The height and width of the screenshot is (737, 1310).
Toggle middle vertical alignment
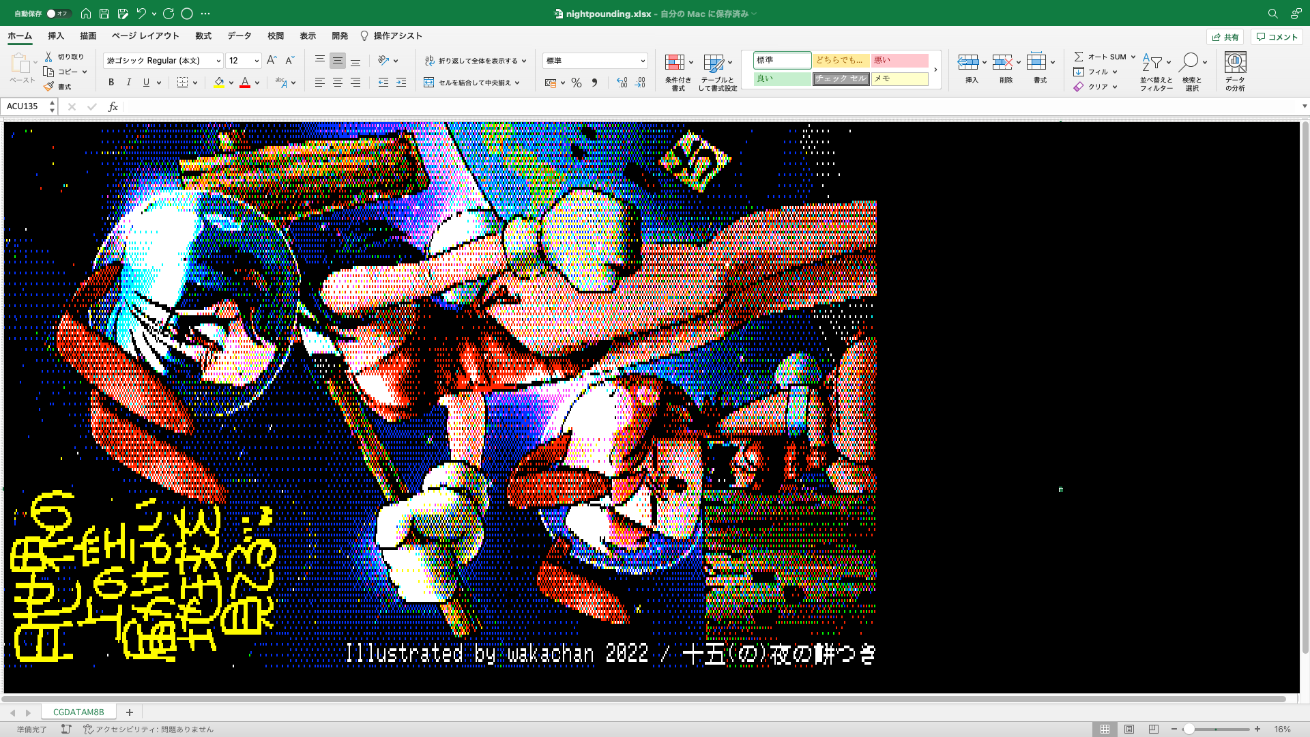point(338,61)
